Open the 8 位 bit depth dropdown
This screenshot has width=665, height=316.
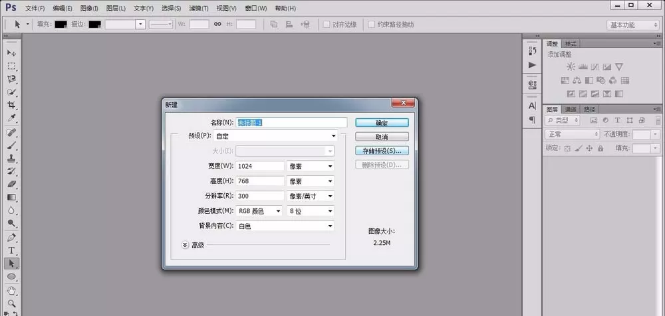[x=311, y=211]
